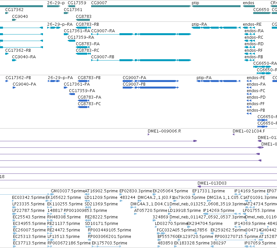Viewport: 277px width, 248px height.
Task: Open EST label EP02830.3prime
Action: coord(136,191)
